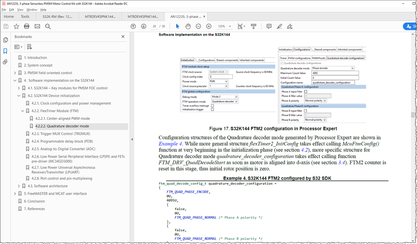417x244 pixels.
Task: Collapse bookmark 4. Software implementation on the S32K144
Action: point(15,80)
